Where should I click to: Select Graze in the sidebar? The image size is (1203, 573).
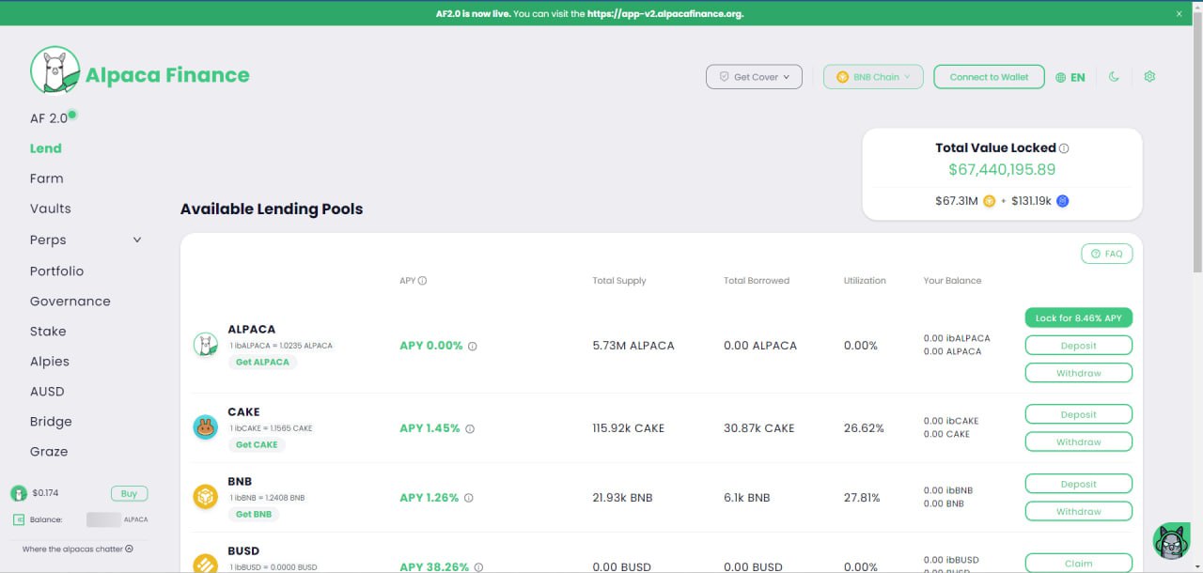coord(49,452)
